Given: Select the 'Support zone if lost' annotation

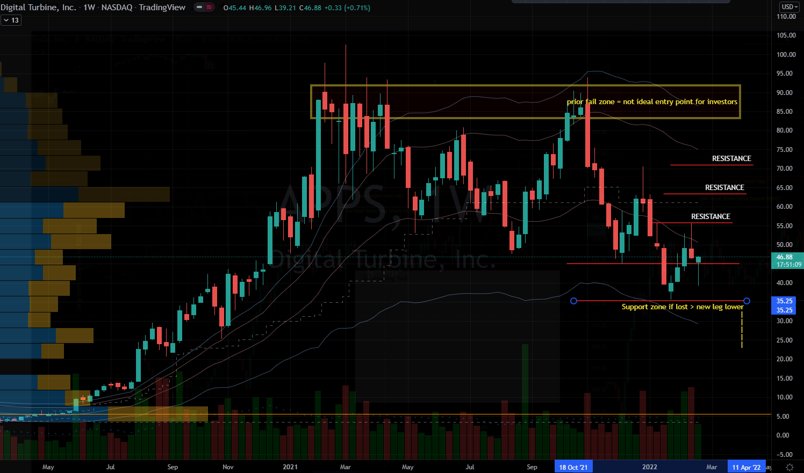Looking at the screenshot, I should pos(683,307).
